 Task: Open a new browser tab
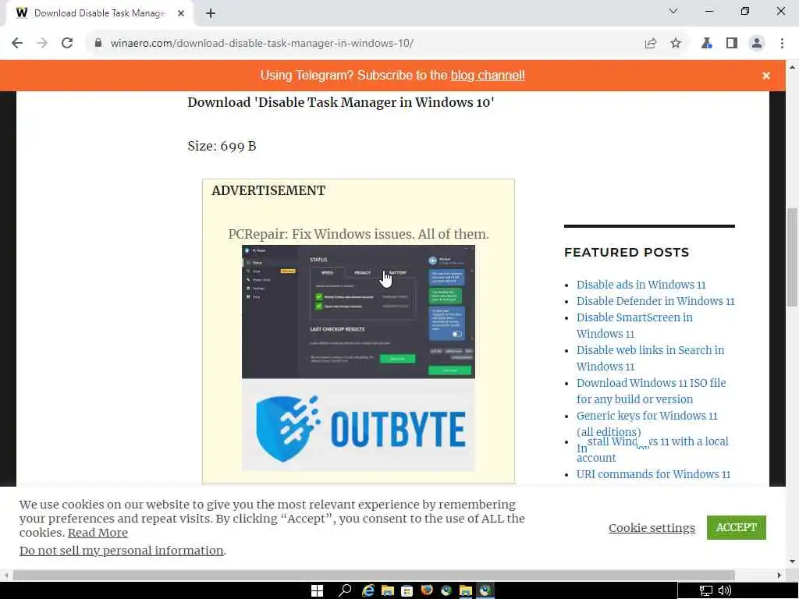click(x=211, y=13)
